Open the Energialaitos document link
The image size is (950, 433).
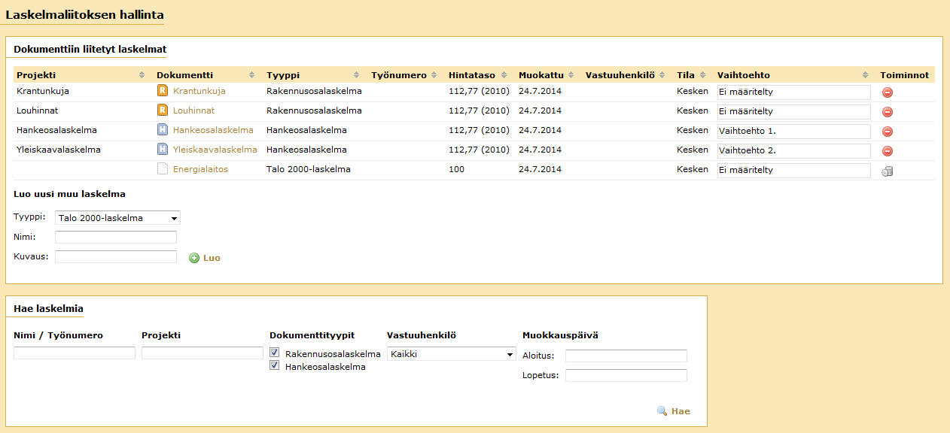point(200,169)
